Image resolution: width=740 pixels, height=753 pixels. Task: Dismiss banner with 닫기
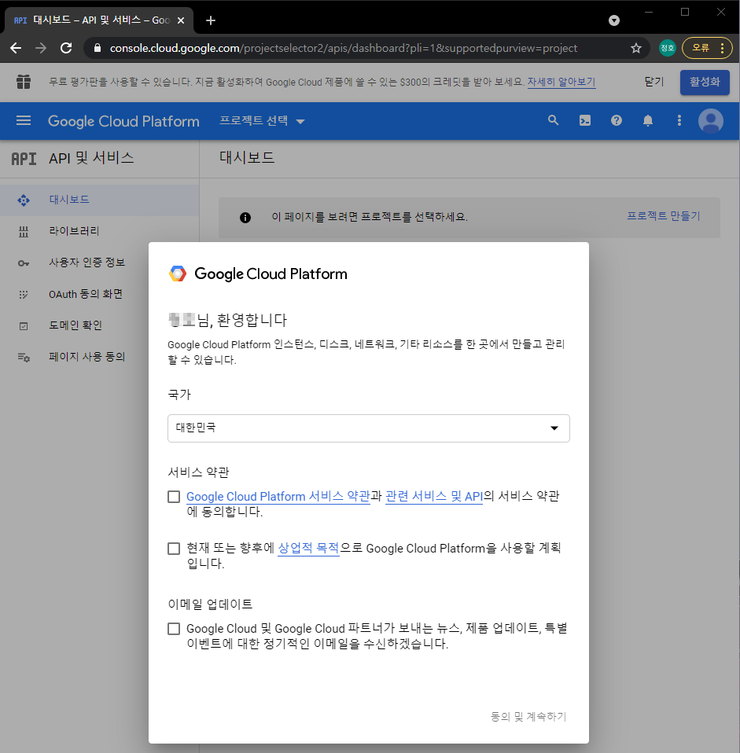654,82
